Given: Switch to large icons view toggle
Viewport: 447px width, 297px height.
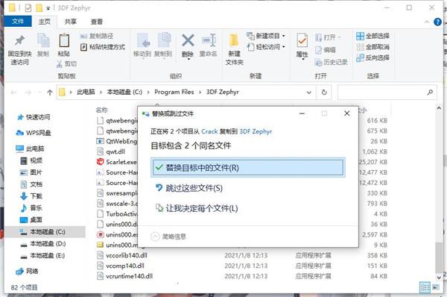Looking at the screenshot, I should 436,287.
